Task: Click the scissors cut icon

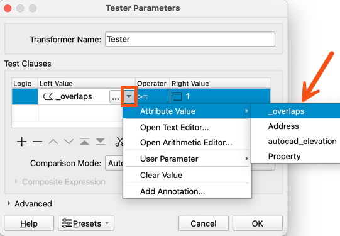Action: [119, 142]
